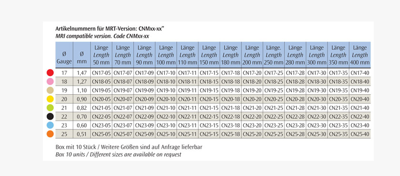Select cell CN22-11

(188, 117)
